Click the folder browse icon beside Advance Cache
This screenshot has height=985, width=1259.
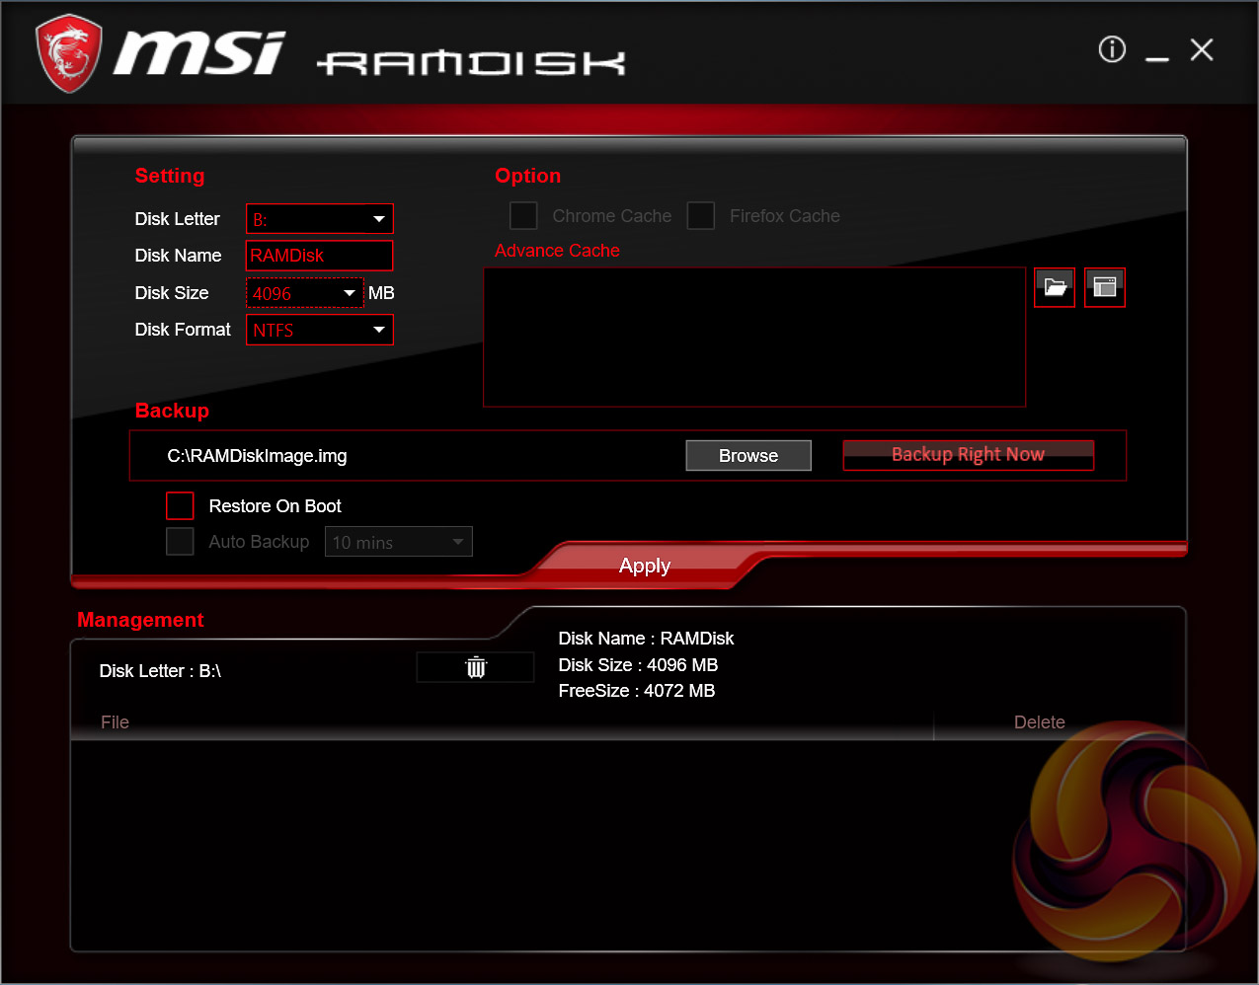[1055, 287]
